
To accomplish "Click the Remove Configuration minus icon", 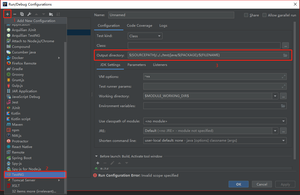I will (x=15, y=14).
